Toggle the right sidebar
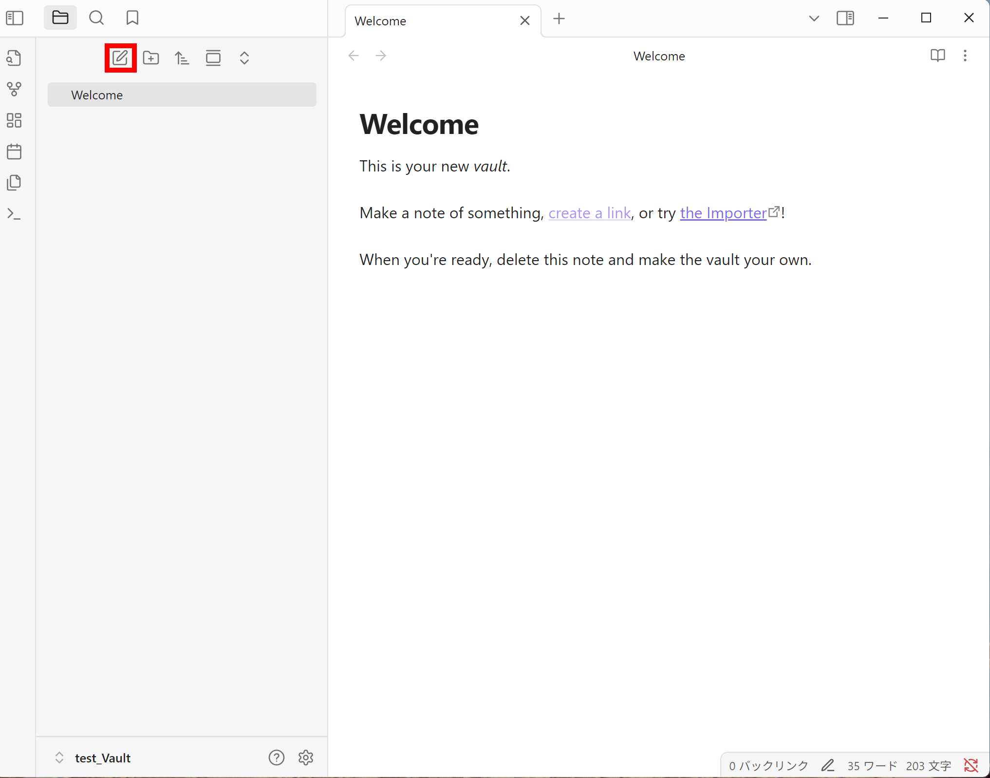The width and height of the screenshot is (990, 778). tap(845, 18)
